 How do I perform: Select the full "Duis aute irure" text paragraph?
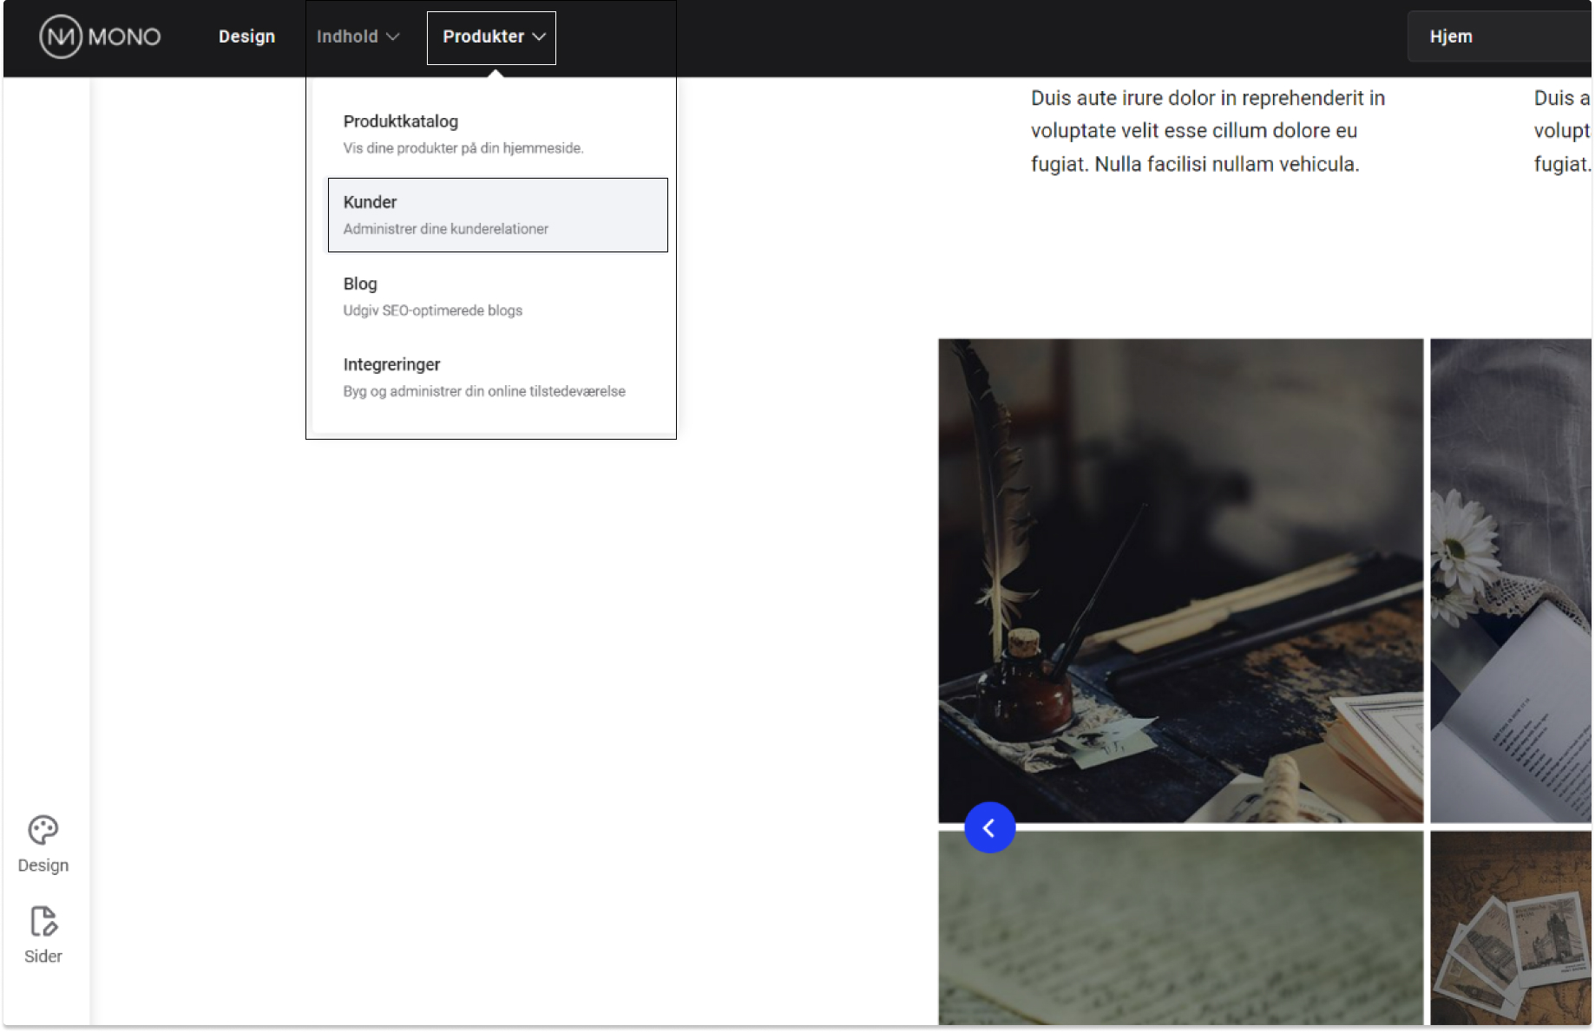[x=1207, y=131]
